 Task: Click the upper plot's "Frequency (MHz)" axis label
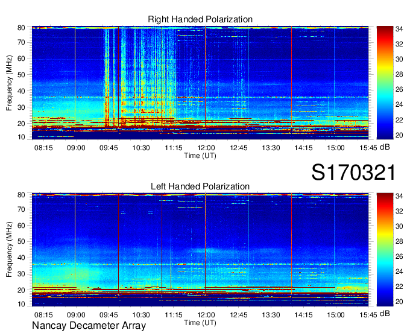[x=9, y=83]
